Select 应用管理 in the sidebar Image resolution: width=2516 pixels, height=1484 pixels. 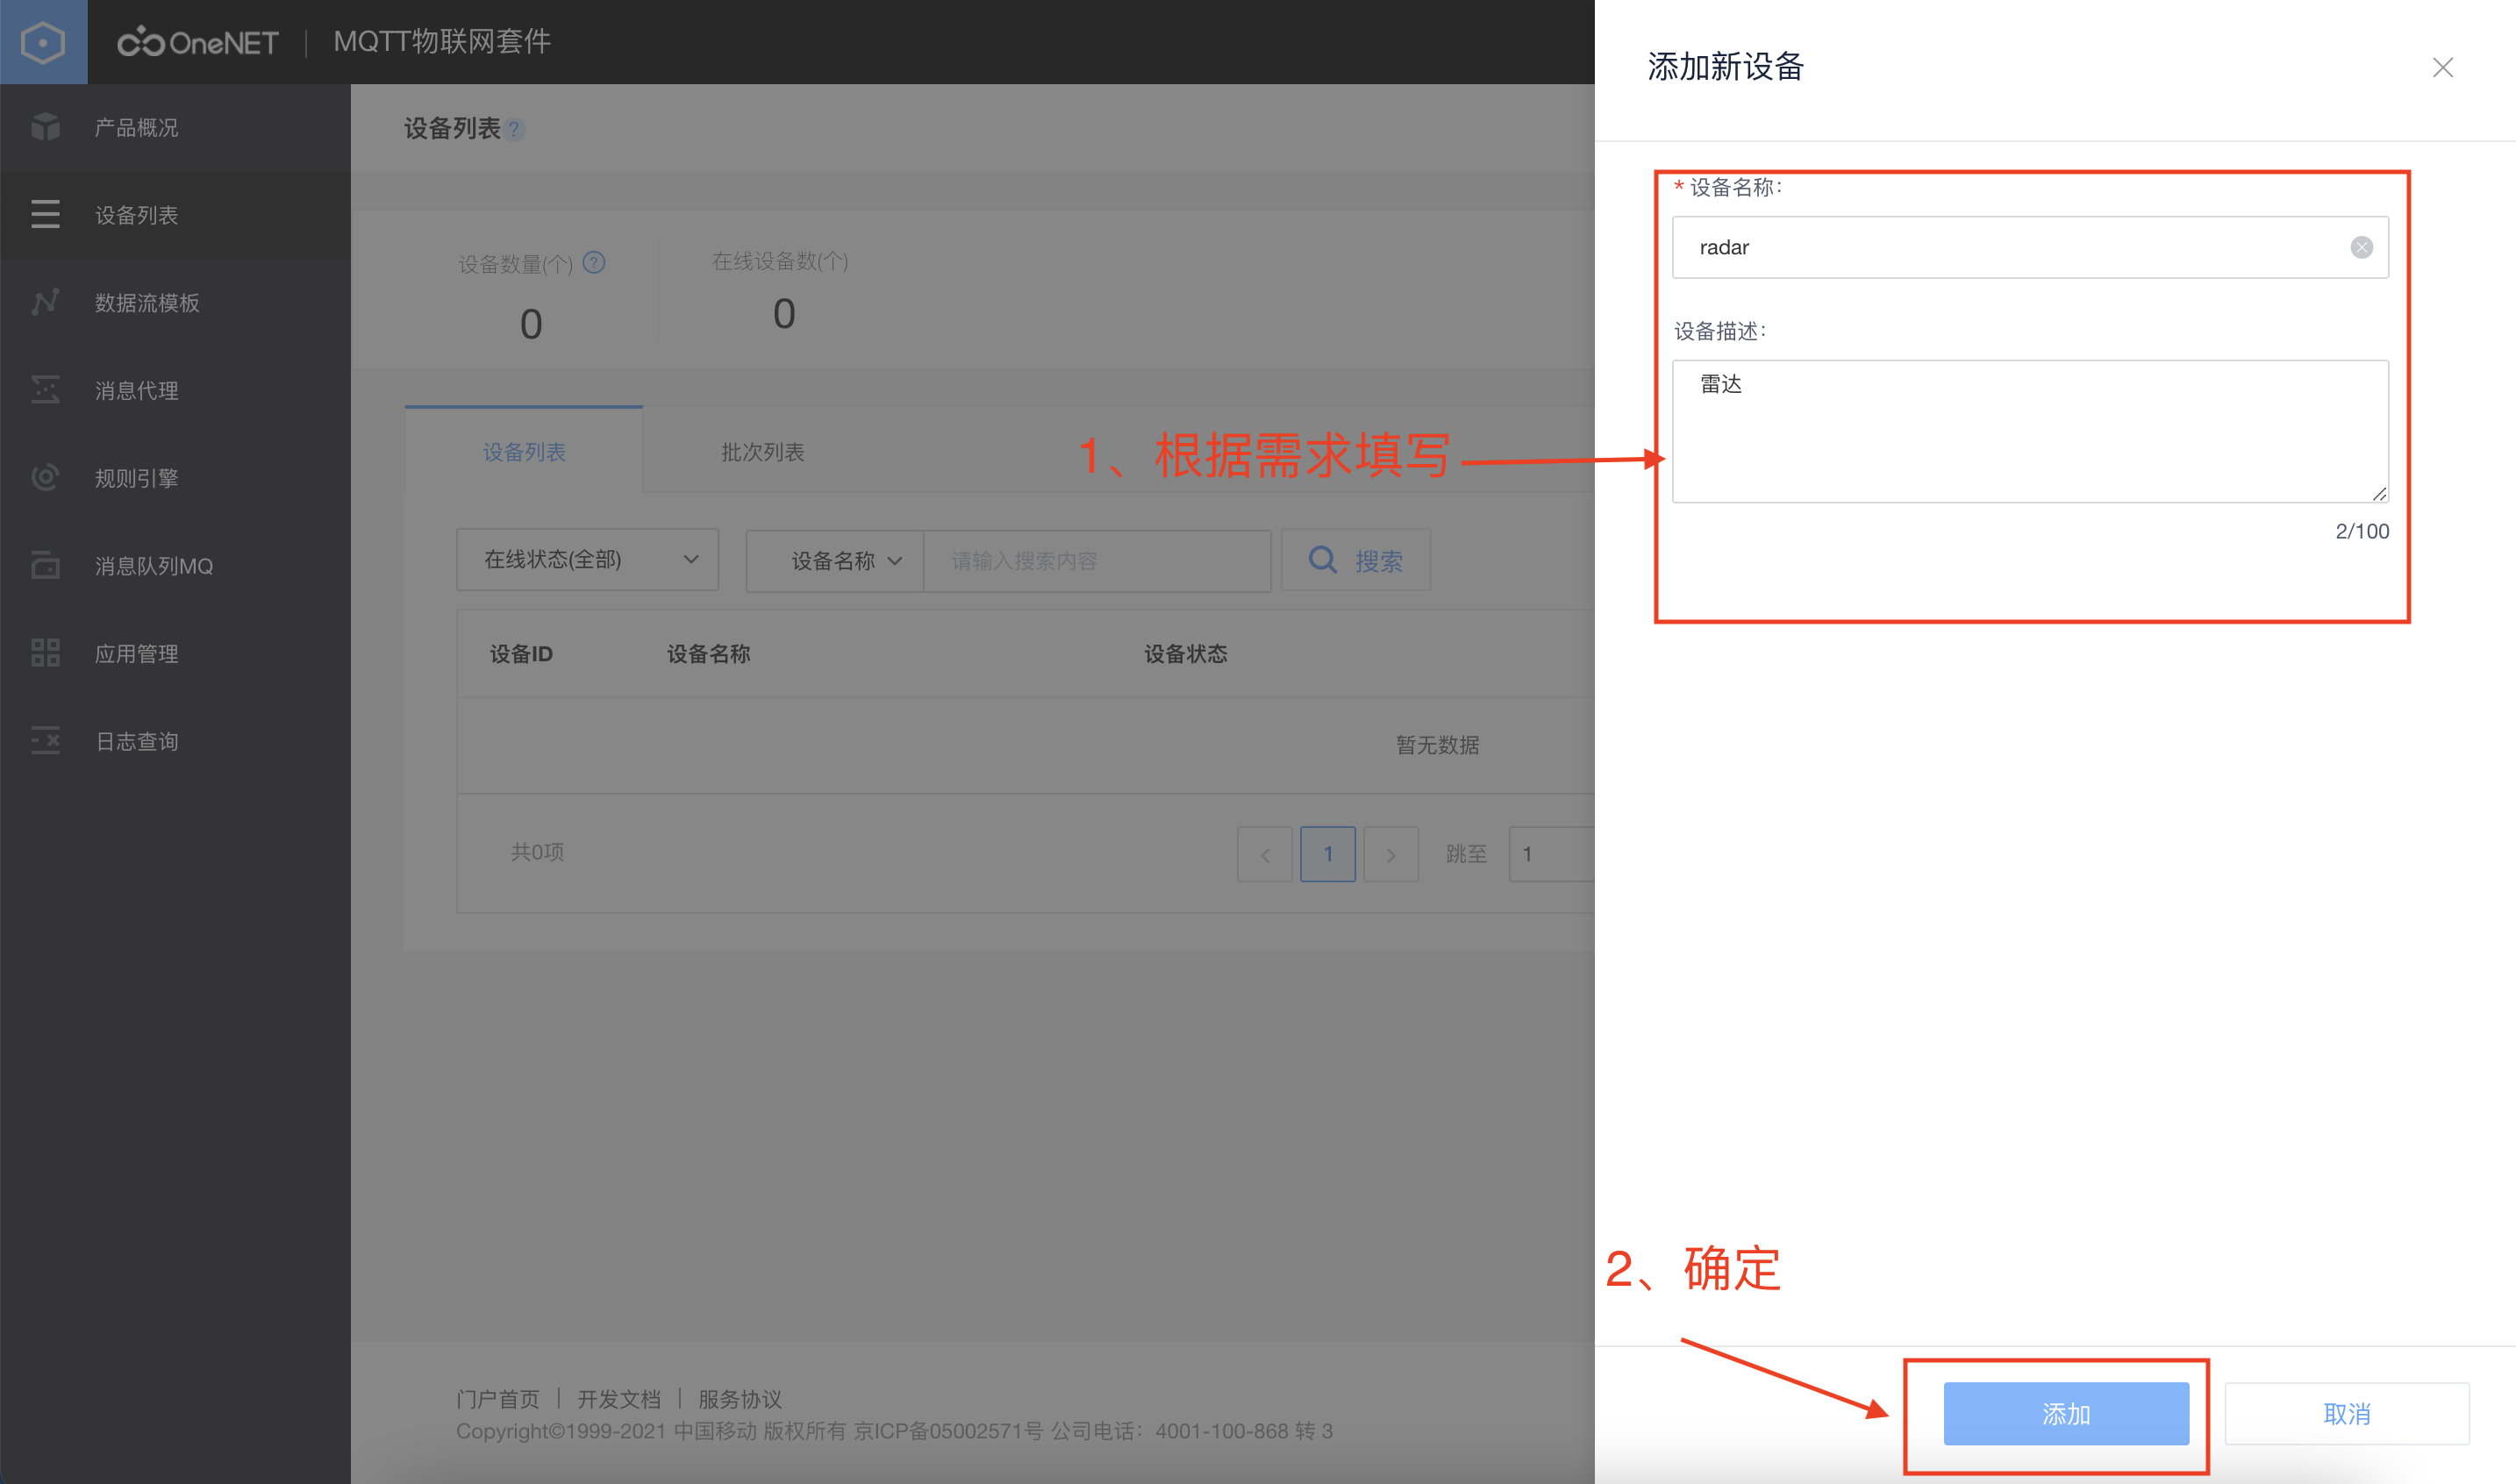135,653
